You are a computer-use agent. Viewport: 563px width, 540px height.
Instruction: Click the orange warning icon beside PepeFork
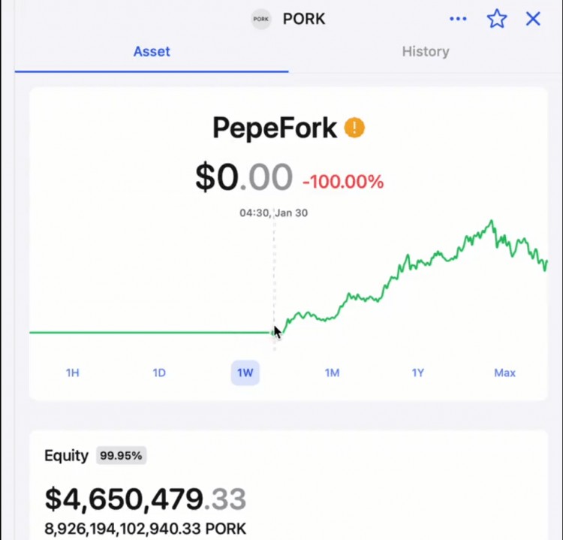pos(354,128)
